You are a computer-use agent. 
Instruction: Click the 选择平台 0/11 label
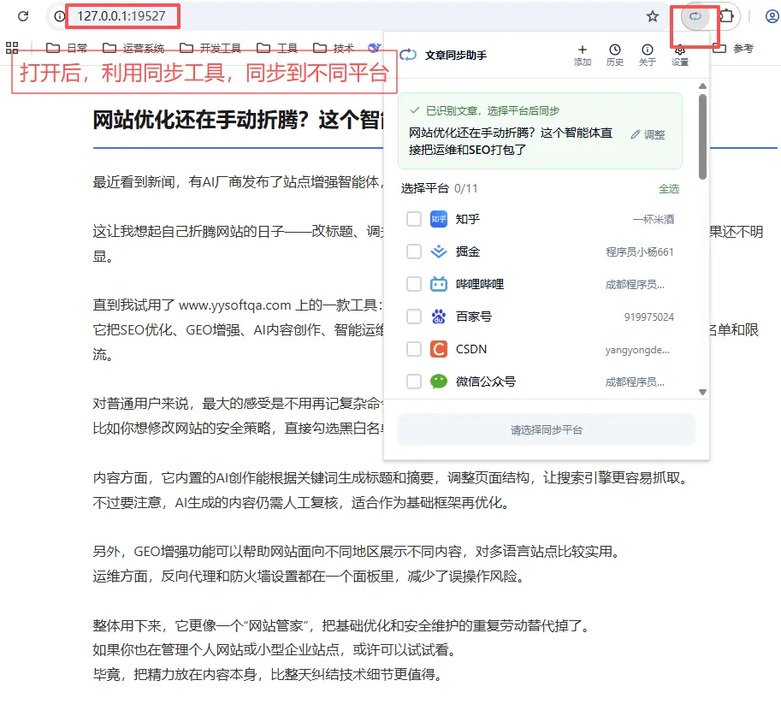pyautogui.click(x=440, y=188)
